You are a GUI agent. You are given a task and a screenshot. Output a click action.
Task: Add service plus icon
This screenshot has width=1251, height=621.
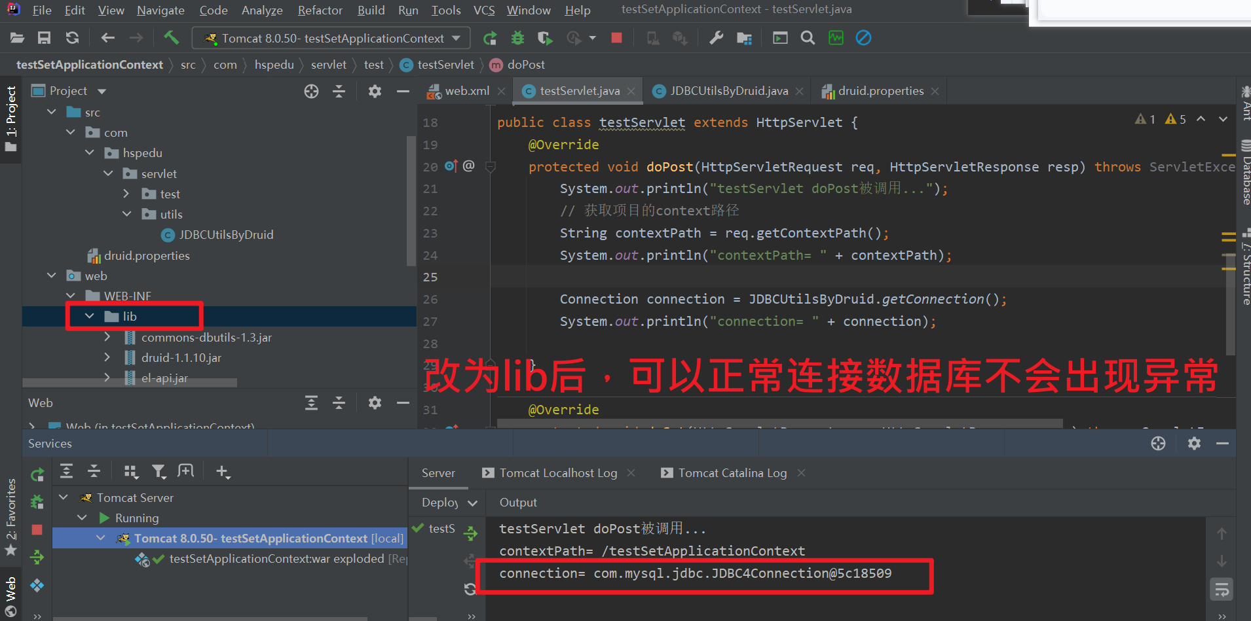click(x=223, y=471)
